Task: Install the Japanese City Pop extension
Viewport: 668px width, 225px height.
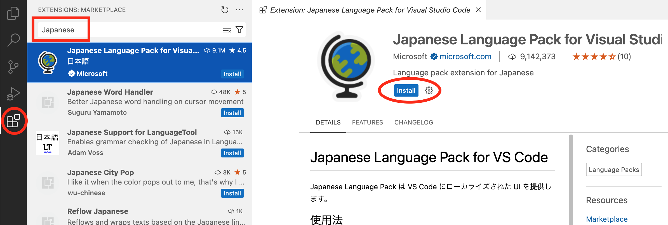Action: pyautogui.click(x=232, y=193)
